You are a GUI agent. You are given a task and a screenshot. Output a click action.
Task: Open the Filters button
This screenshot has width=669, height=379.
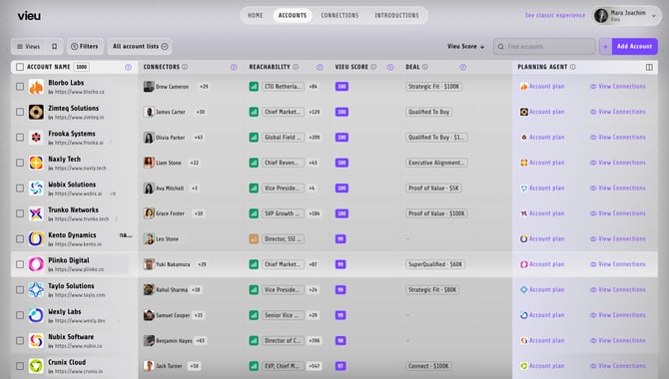[85, 47]
